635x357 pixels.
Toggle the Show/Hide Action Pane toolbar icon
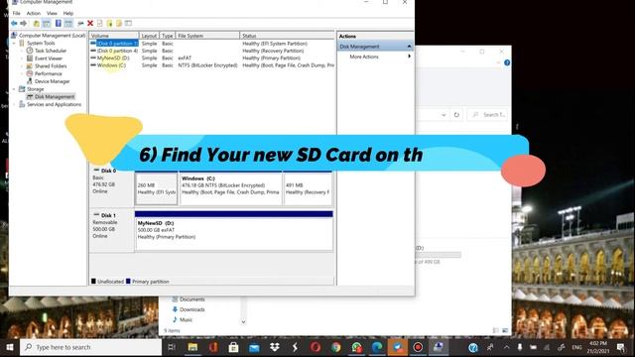pos(68,24)
